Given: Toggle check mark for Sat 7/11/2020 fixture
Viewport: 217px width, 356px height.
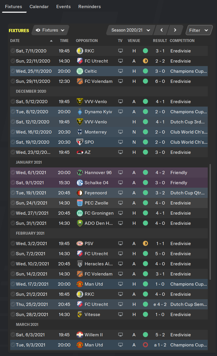Looking at the screenshot, I should 13,51.
